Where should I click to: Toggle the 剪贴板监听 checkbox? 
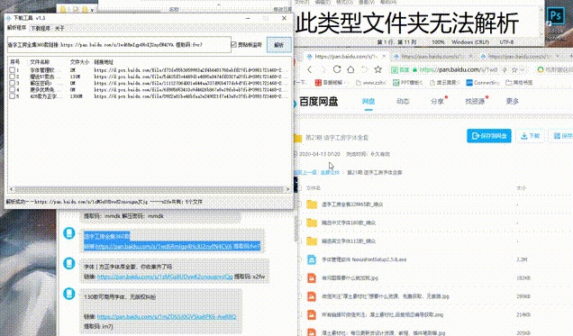point(234,44)
